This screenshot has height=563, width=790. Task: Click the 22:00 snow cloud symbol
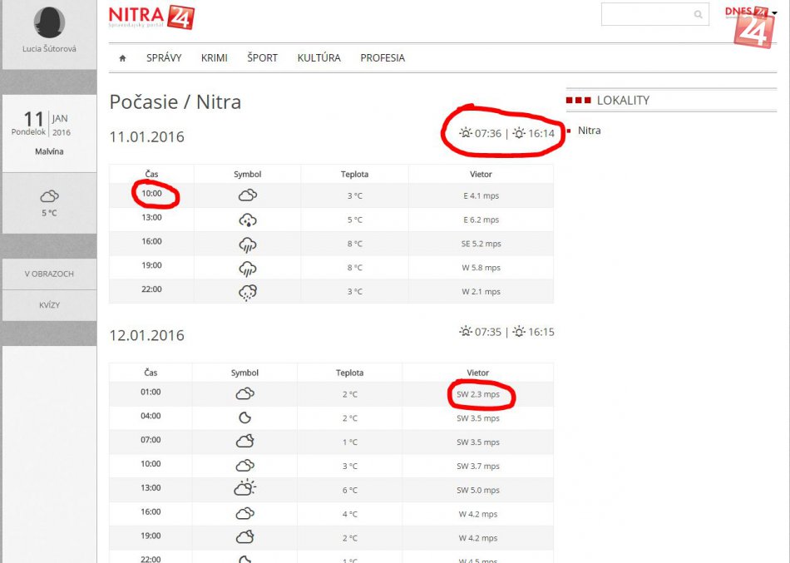click(247, 292)
